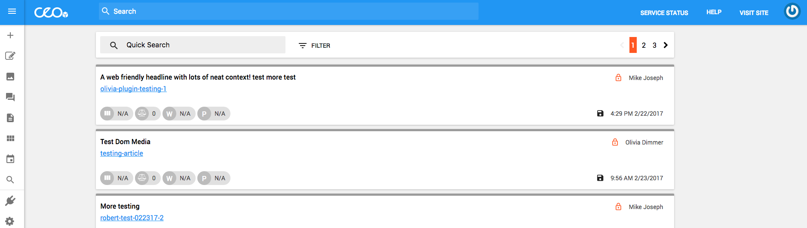Open the hamburger navigation menu

12,12
